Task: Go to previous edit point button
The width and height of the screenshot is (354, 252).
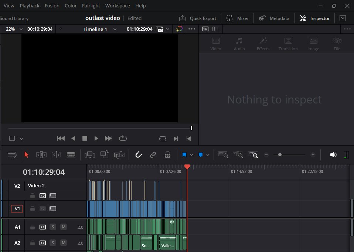Action: pos(188,139)
